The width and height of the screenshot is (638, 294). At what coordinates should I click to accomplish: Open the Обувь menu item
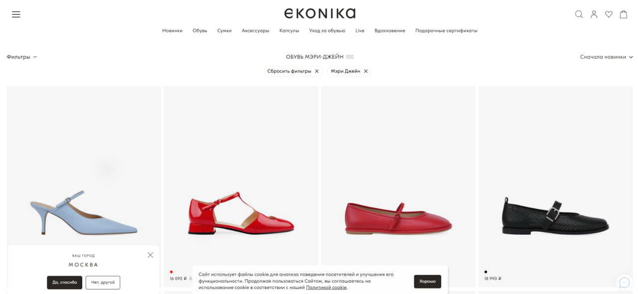pyautogui.click(x=200, y=30)
